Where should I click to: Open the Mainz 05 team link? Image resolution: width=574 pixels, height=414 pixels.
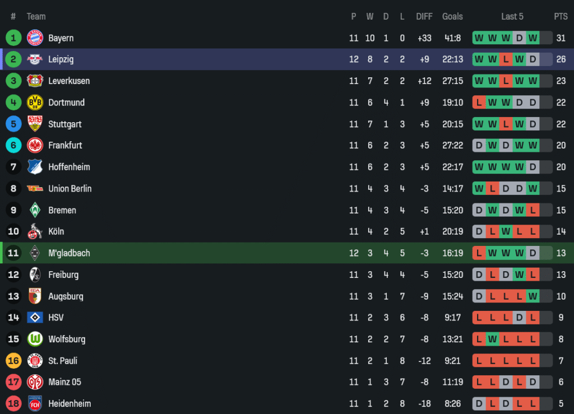coord(64,382)
